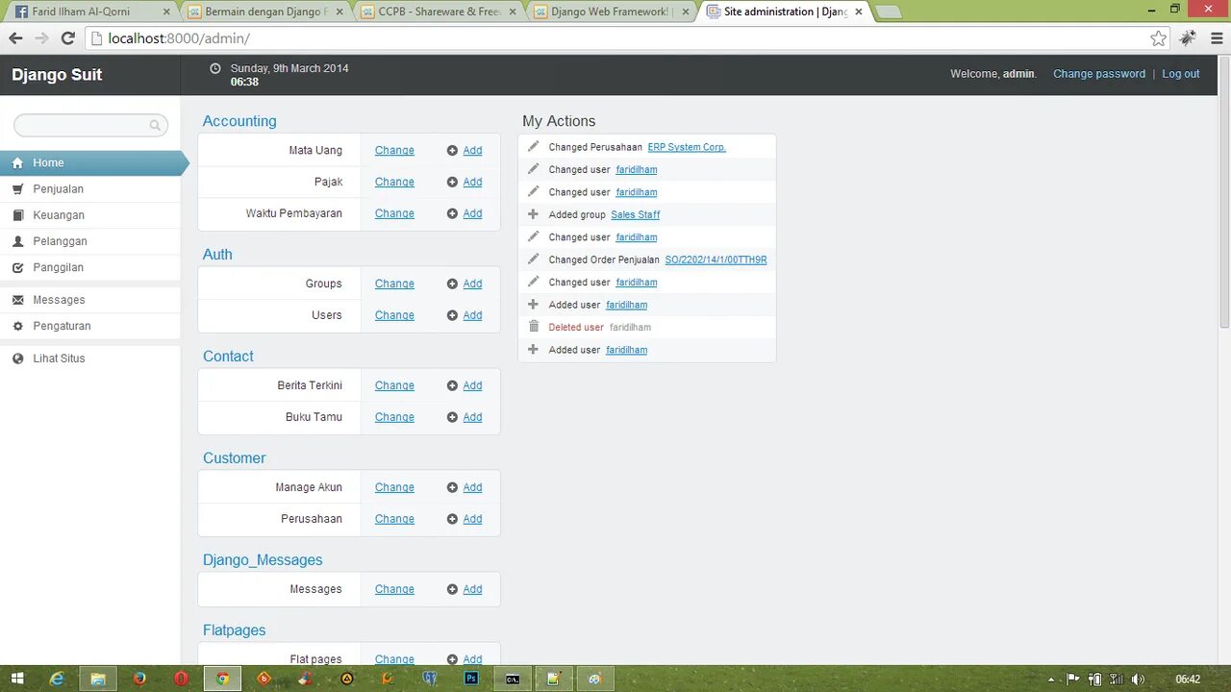Open the Auth section heading
1231x692 pixels.
[217, 255]
